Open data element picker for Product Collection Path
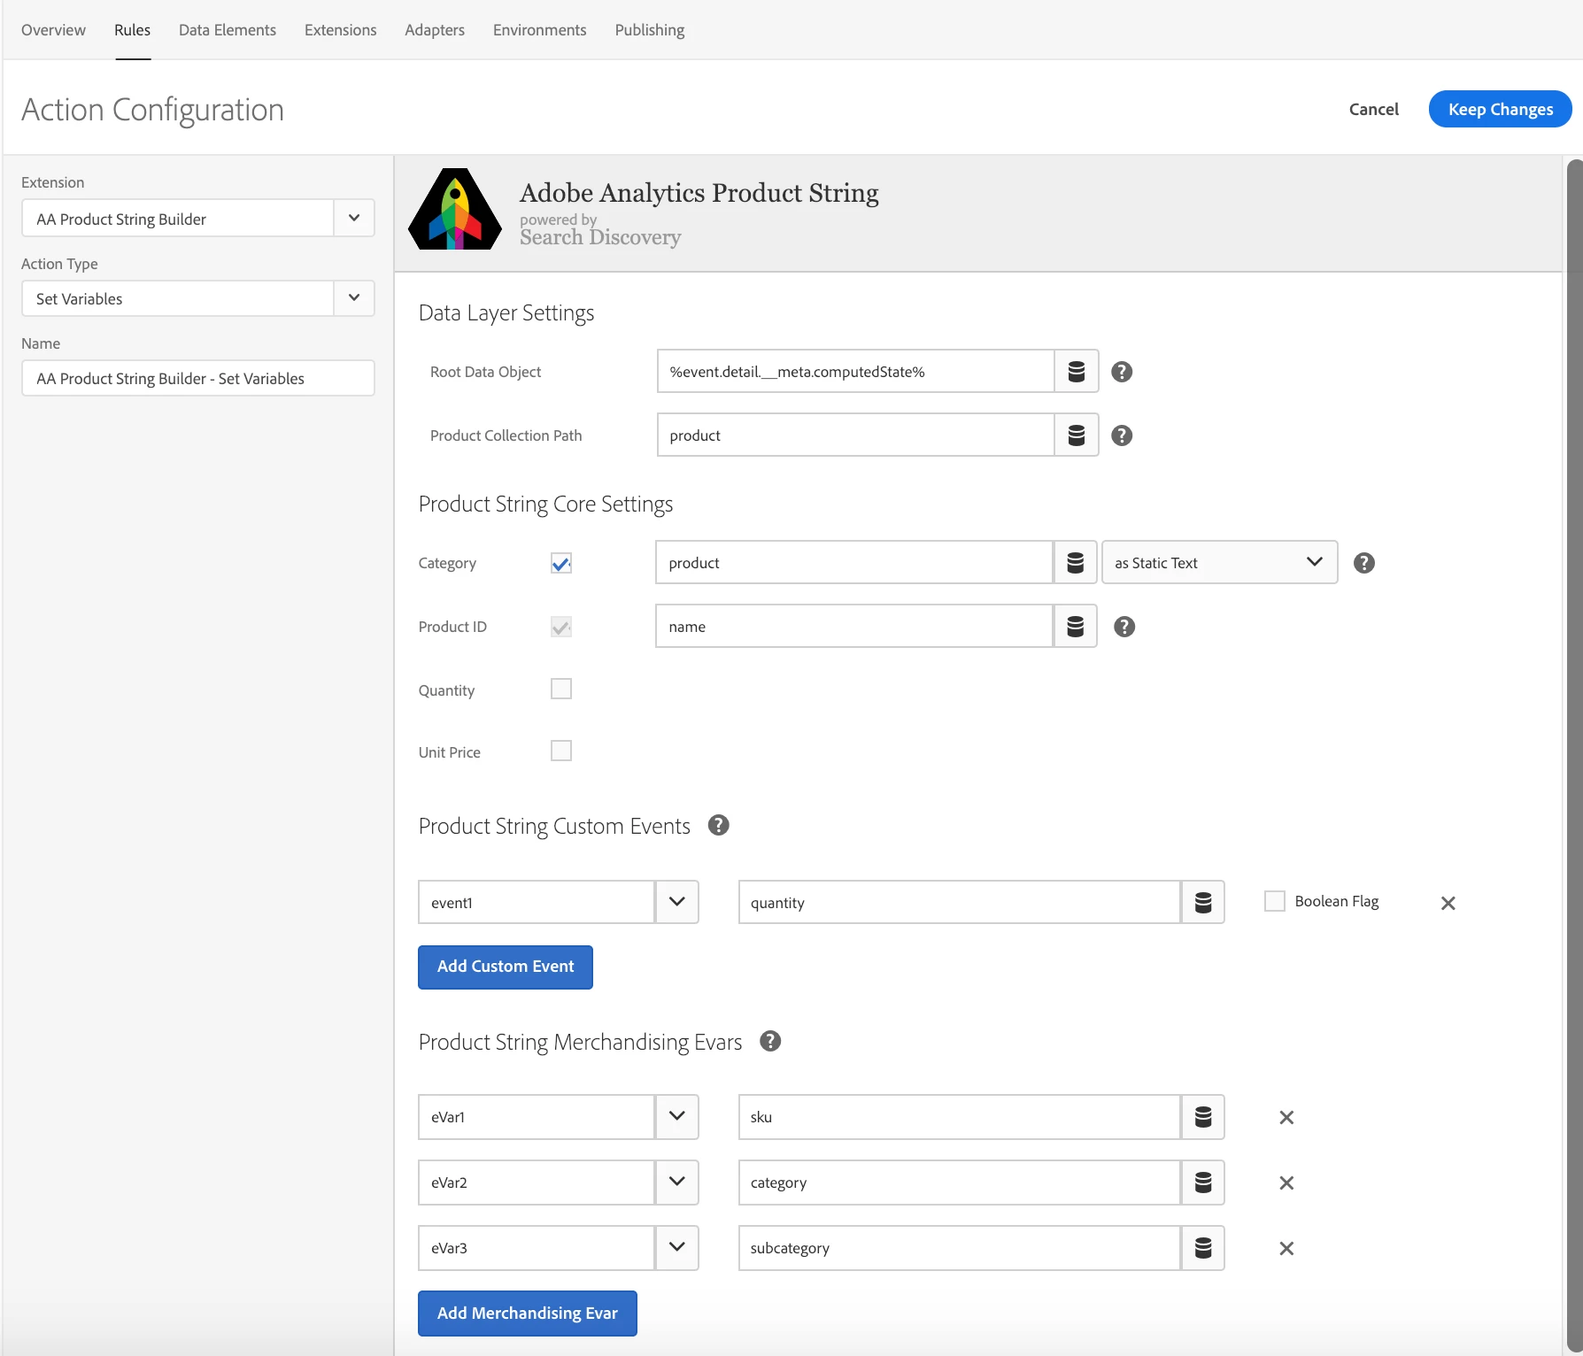1583x1356 pixels. pos(1077,435)
